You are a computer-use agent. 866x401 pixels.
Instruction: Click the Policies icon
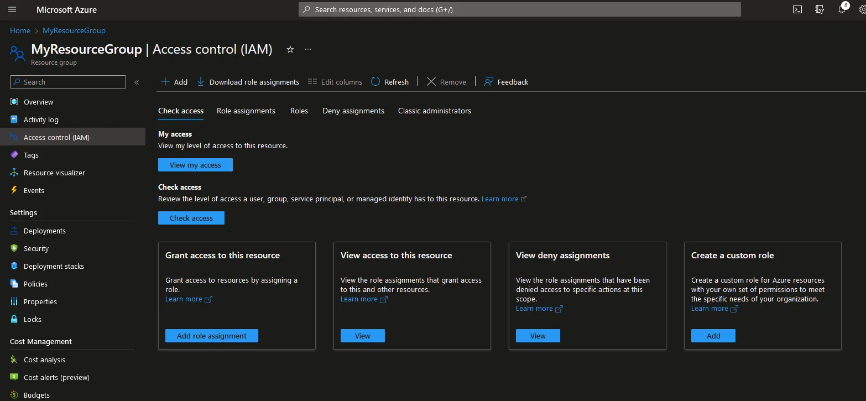coord(14,284)
